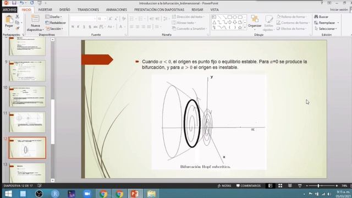Redo the last action

pyautogui.click(x=32, y=3)
